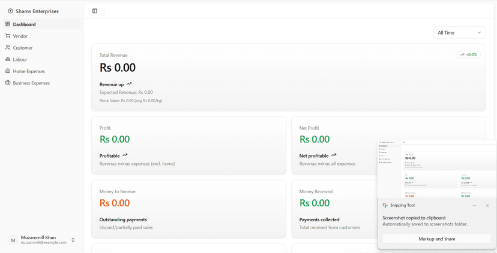Click the Home Expenses house icon
The width and height of the screenshot is (497, 253).
[8, 71]
